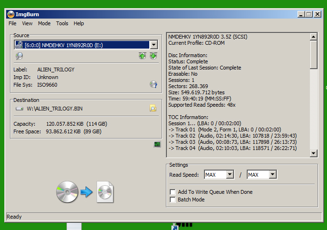Viewport: 327px width, 230px height.
Task: Click the Session 1 LBA line
Action: coord(204,123)
